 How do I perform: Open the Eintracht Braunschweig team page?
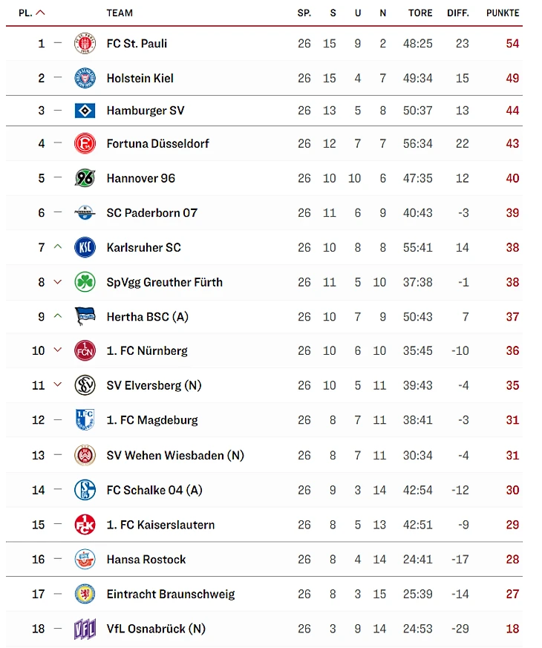[x=171, y=594]
